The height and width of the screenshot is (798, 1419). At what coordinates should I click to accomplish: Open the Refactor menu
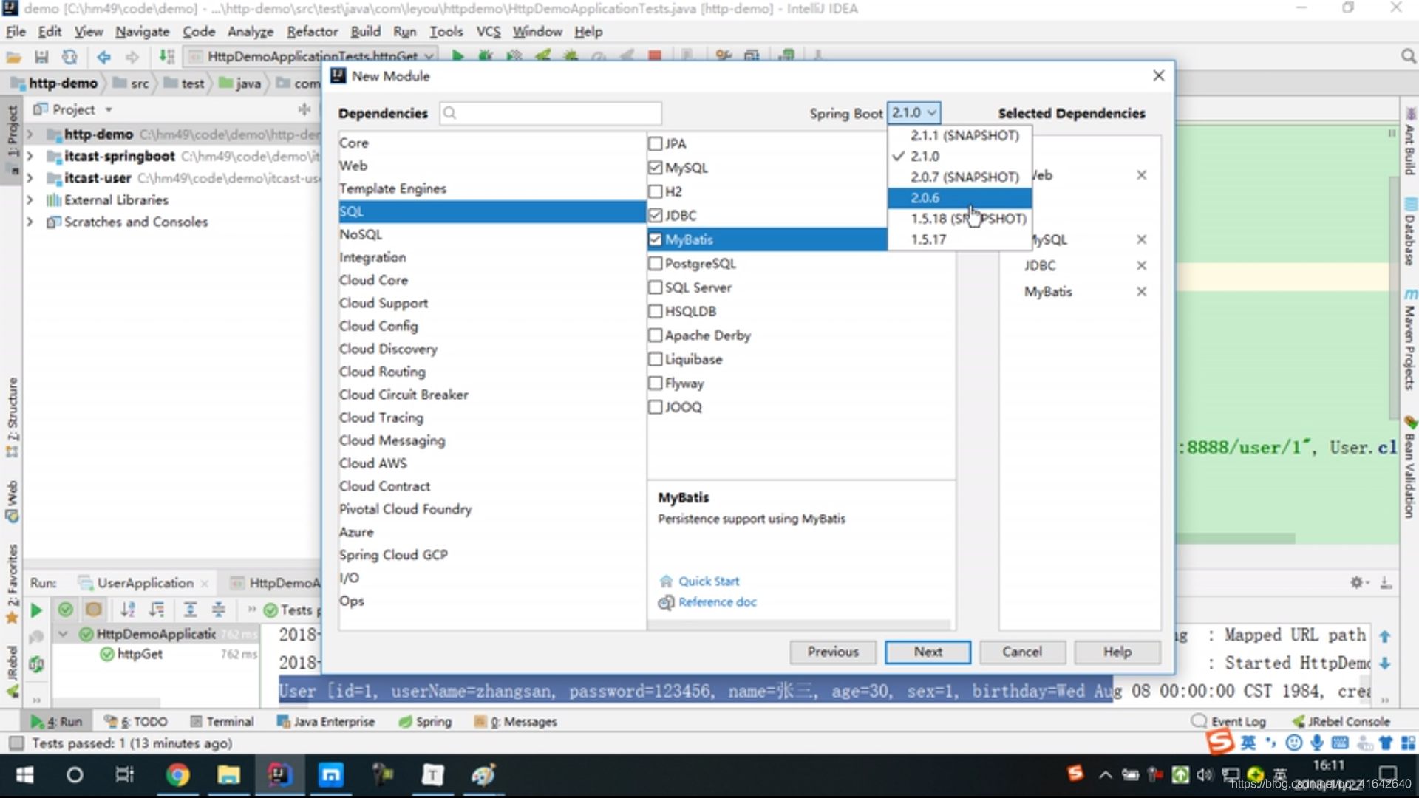pyautogui.click(x=312, y=32)
